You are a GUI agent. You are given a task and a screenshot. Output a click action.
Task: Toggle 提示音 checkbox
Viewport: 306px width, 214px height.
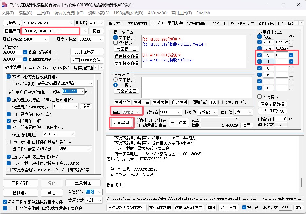point(244,207)
